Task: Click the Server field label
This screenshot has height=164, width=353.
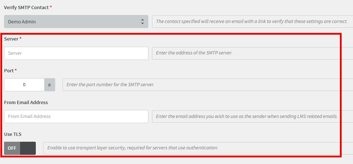Action: coord(11,39)
